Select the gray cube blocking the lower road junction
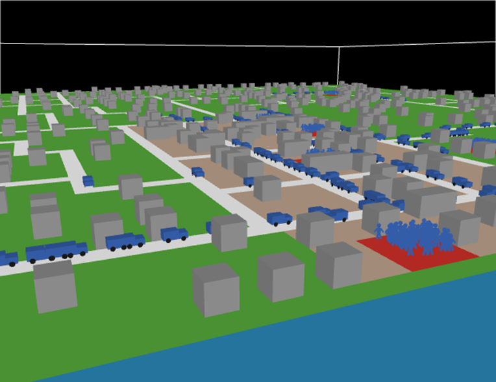496x382 pixels. tap(229, 233)
